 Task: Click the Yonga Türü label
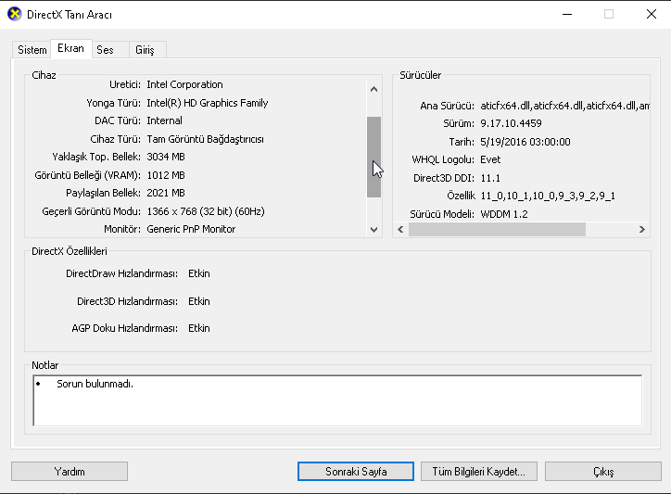[x=113, y=103]
